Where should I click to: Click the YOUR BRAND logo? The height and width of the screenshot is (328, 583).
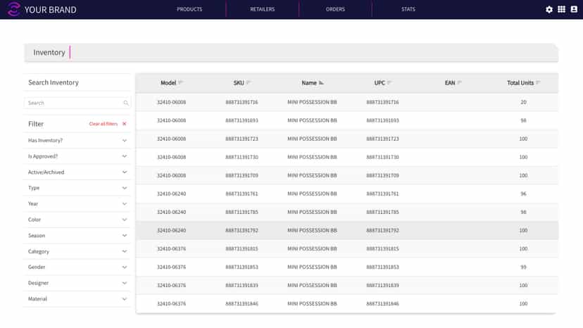tap(42, 9)
